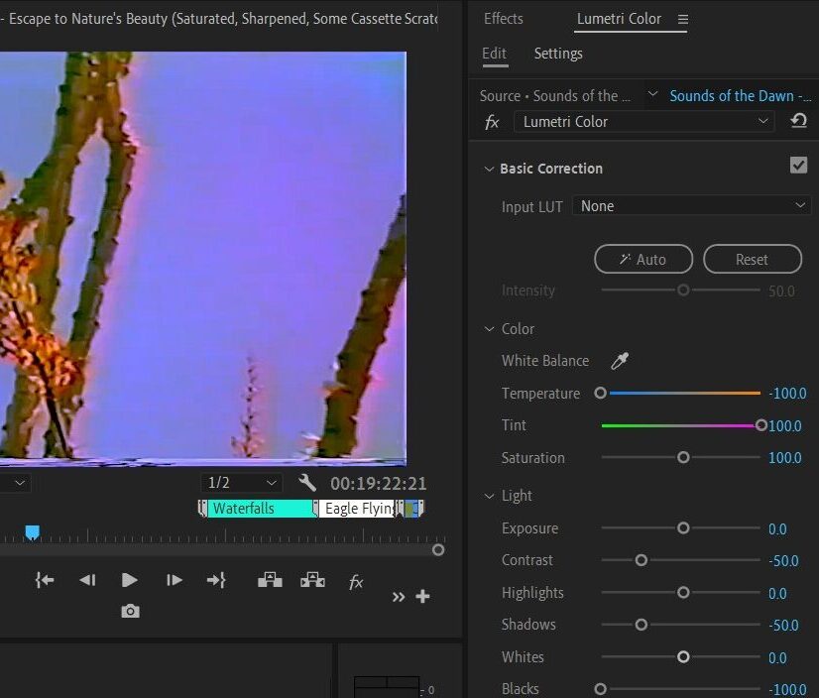Click the fx effect toggle icon in Lumetri panel

coord(492,122)
